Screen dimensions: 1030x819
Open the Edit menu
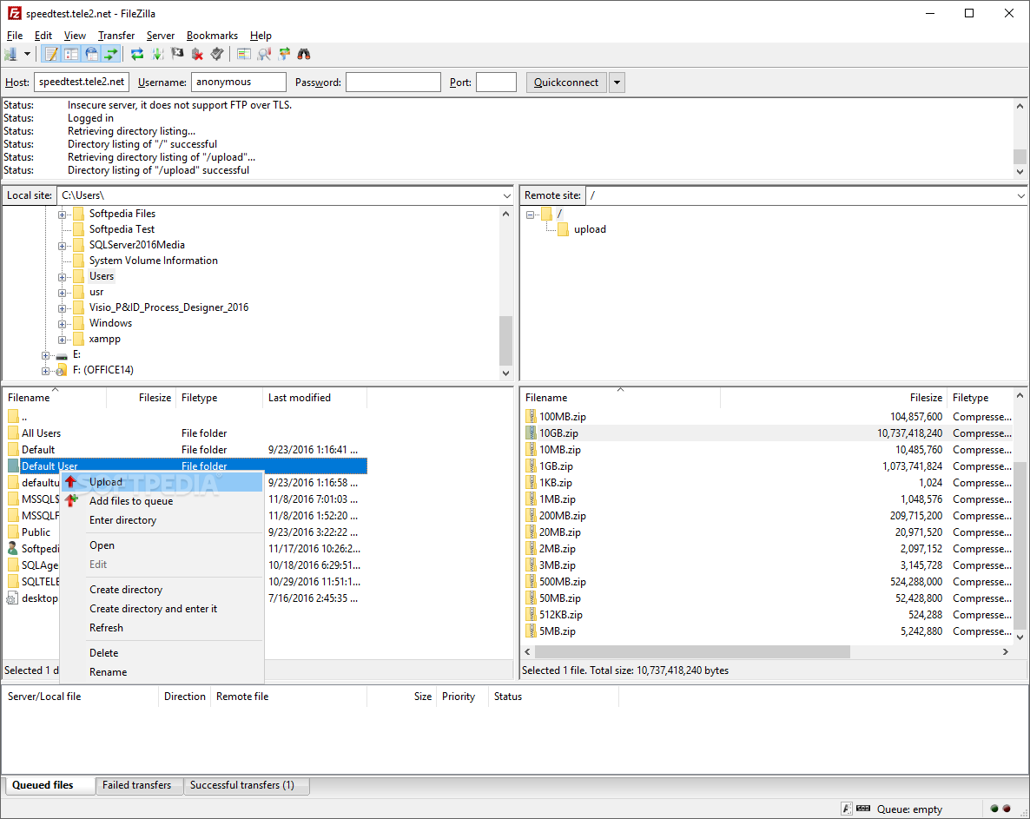click(43, 36)
